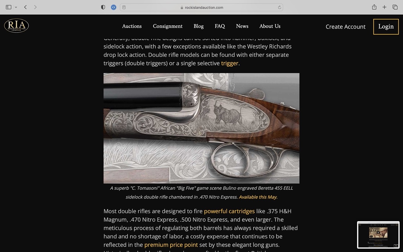Click the Create Account link
Image resolution: width=403 pixels, height=252 pixels.
pyautogui.click(x=345, y=27)
